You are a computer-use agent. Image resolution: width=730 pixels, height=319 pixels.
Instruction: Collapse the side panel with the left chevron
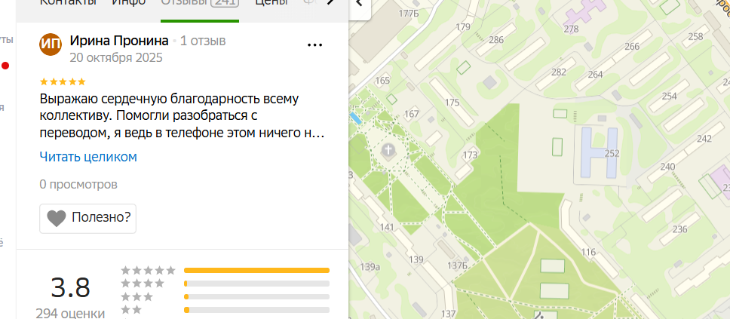[360, 4]
